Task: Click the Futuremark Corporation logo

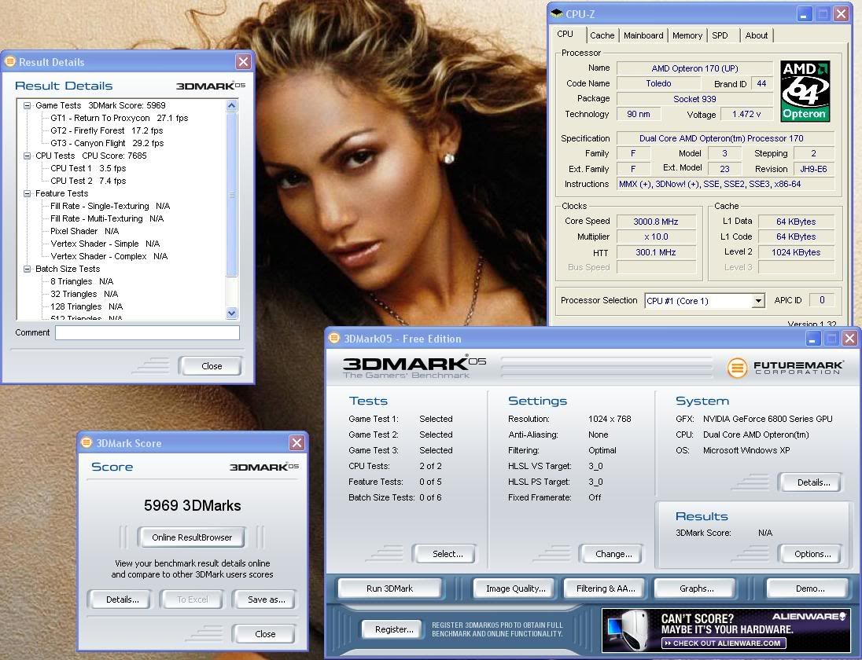Action: tap(785, 368)
